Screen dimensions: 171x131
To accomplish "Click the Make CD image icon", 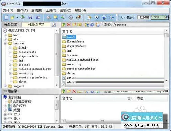I will click(x=49, y=17).
